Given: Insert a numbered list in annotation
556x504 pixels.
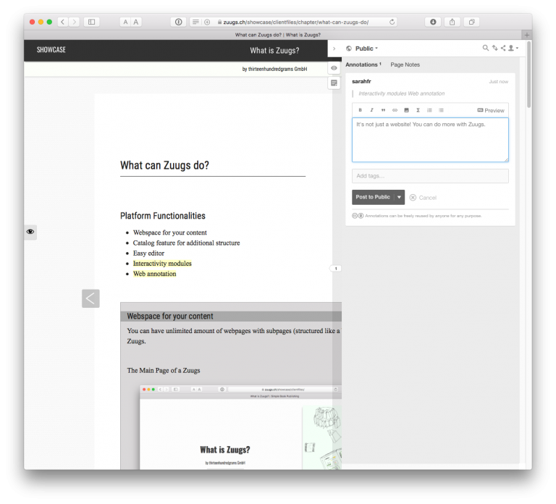Looking at the screenshot, I should [429, 110].
